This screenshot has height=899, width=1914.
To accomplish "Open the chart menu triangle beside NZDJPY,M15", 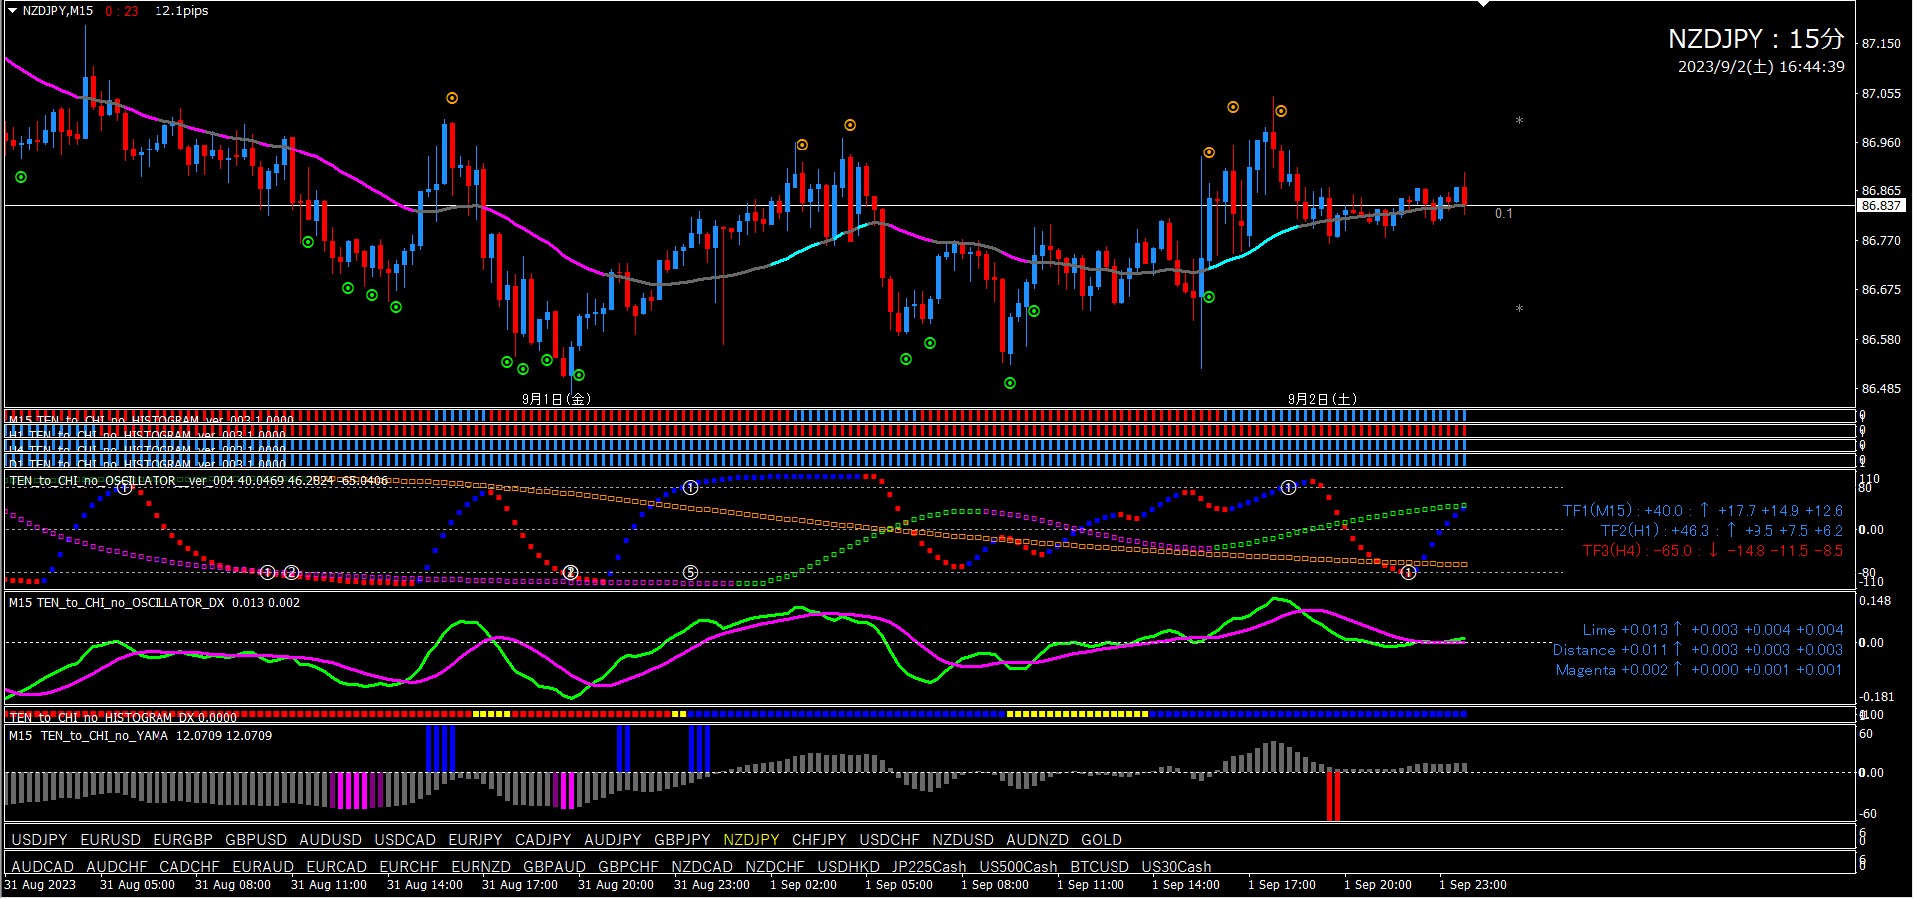I will [x=12, y=11].
